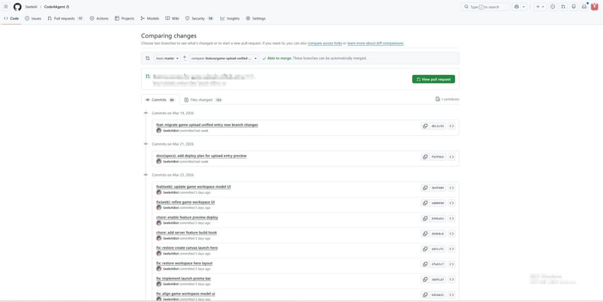
Task: Open Copilot chat icon in header
Action: [516, 7]
